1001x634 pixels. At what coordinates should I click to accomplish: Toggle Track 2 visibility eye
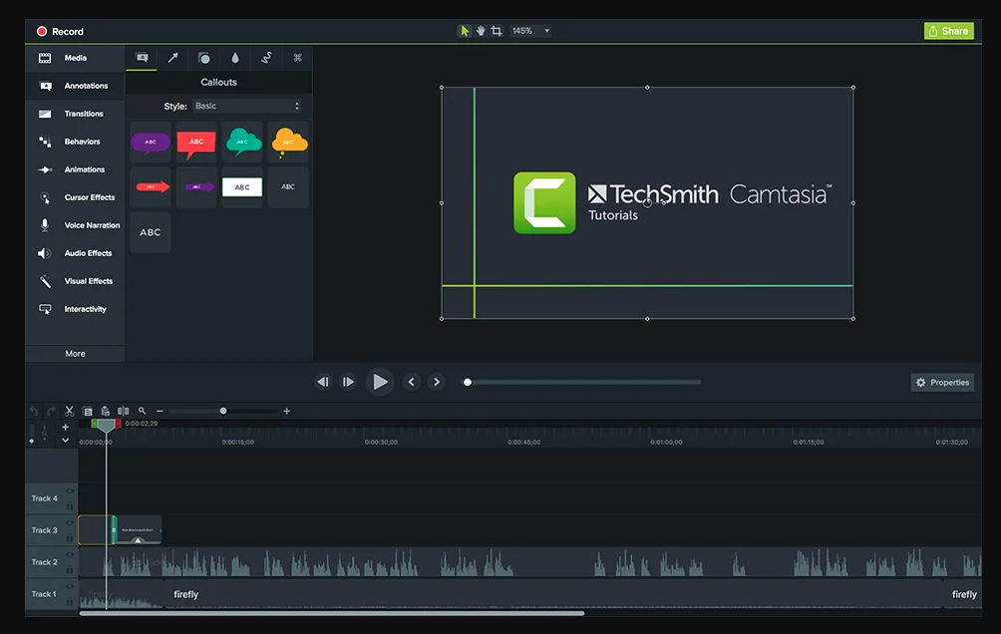[x=70, y=555]
